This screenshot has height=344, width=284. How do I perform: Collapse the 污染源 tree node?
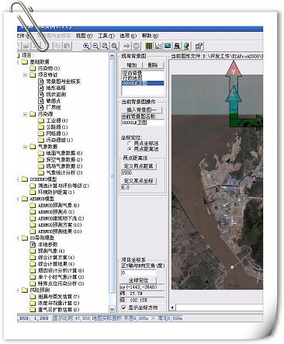pos(25,114)
